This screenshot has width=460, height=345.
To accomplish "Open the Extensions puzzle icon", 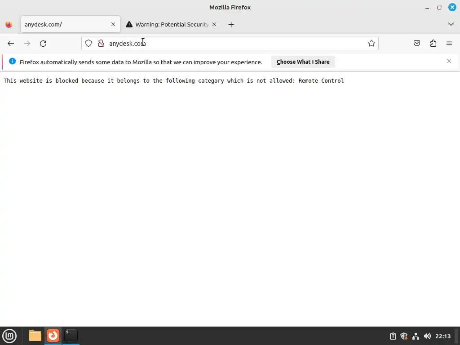I will tap(433, 44).
